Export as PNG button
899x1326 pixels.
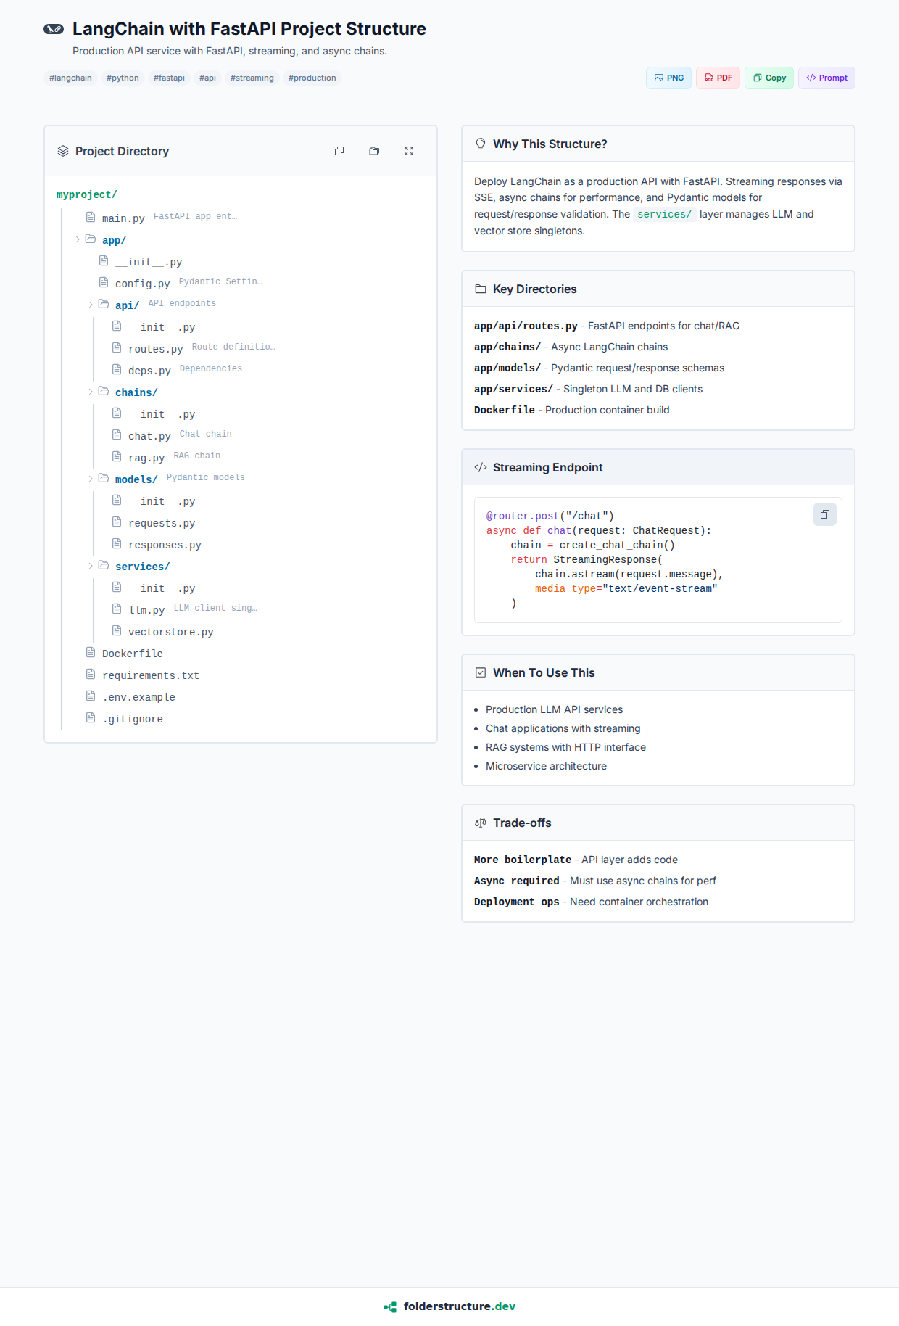668,78
